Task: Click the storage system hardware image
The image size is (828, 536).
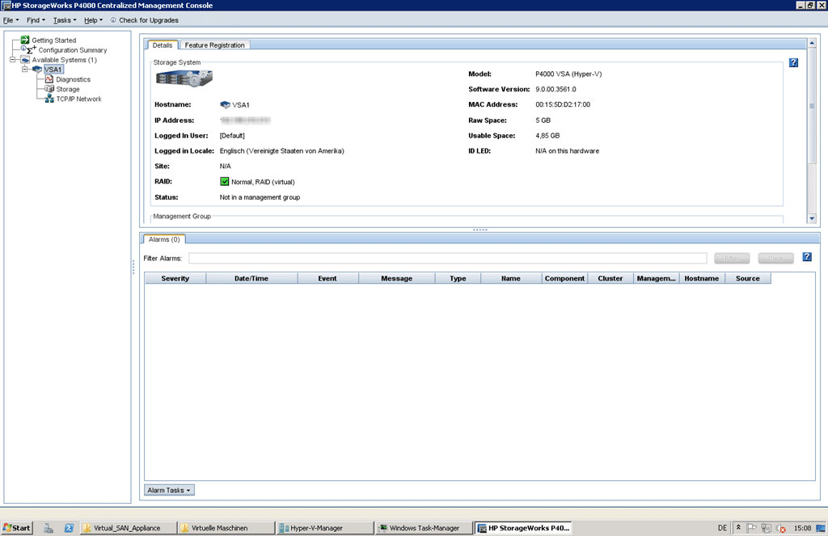Action: coord(184,78)
